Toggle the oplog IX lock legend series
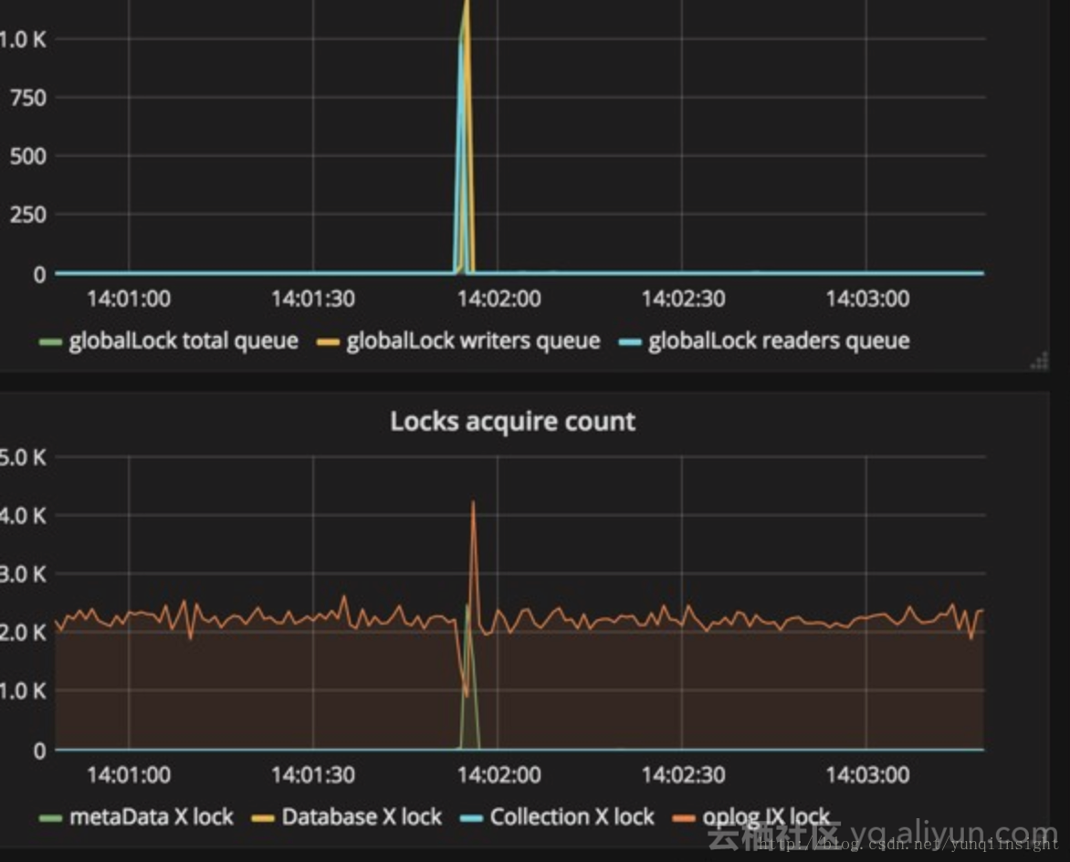 click(766, 817)
